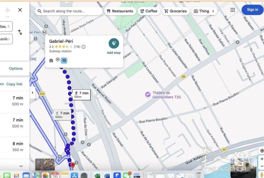Focus the Search along the route field
264x178 pixels.
tap(69, 11)
